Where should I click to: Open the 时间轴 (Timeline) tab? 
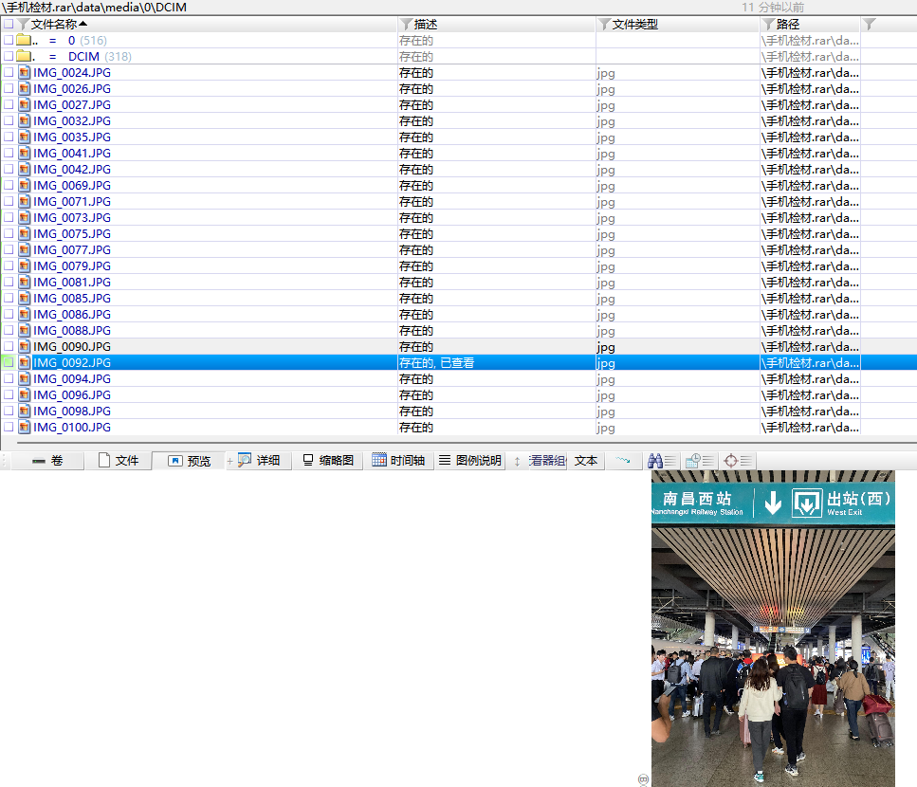click(398, 461)
